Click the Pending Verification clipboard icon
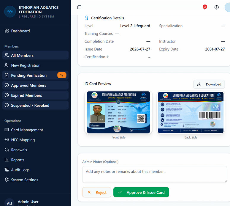 coord(7,75)
